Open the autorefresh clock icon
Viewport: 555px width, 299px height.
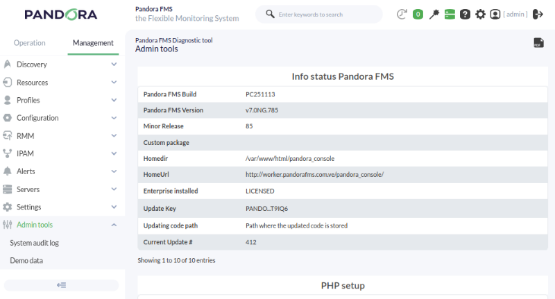[402, 14]
